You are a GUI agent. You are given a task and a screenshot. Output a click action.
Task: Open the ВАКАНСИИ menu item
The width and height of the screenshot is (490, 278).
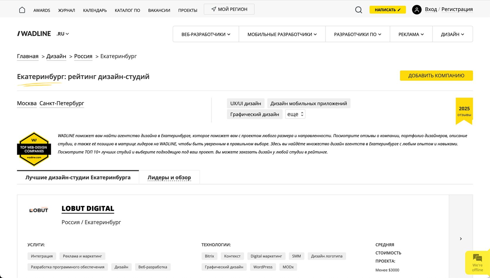[x=159, y=10]
